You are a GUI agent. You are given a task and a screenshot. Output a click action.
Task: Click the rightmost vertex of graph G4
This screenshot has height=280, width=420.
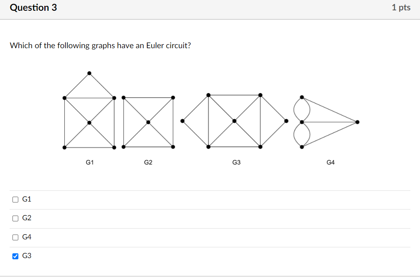tap(358, 122)
